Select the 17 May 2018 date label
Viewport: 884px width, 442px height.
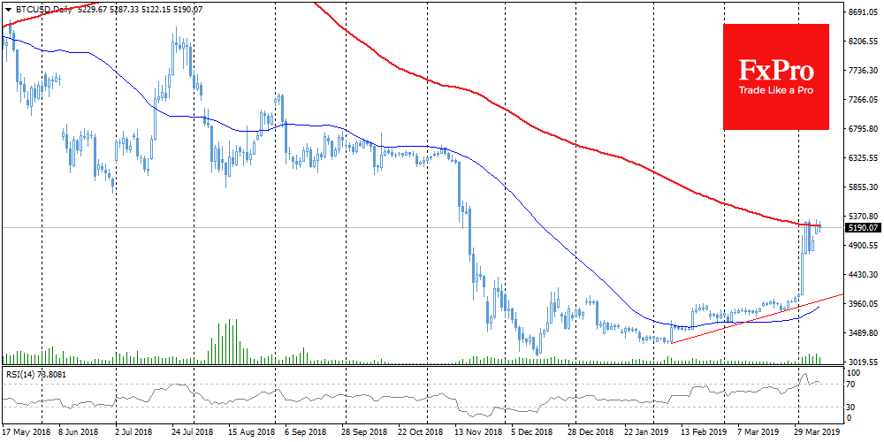pyautogui.click(x=26, y=434)
